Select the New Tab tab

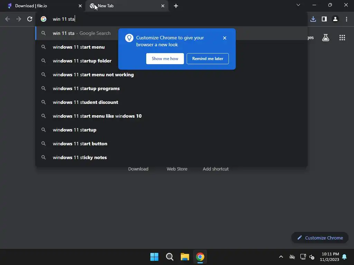127,6
